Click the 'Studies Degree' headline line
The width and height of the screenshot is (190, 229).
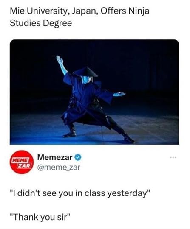[x=41, y=23]
